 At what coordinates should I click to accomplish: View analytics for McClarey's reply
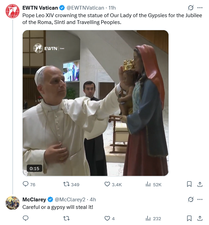[149, 218]
